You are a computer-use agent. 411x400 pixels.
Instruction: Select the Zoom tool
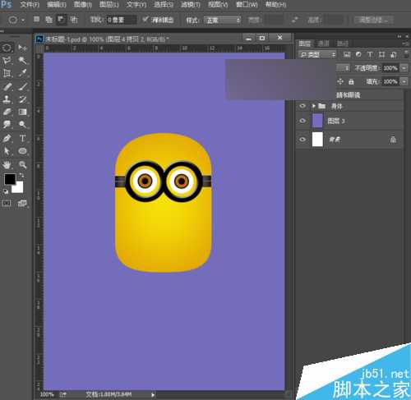pos(22,164)
